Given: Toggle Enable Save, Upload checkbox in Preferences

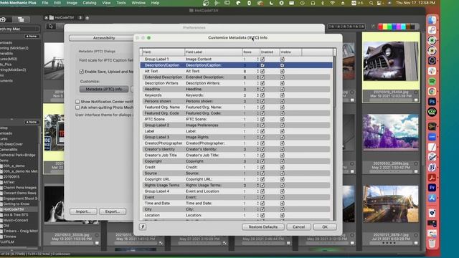Looking at the screenshot, I should [81, 72].
